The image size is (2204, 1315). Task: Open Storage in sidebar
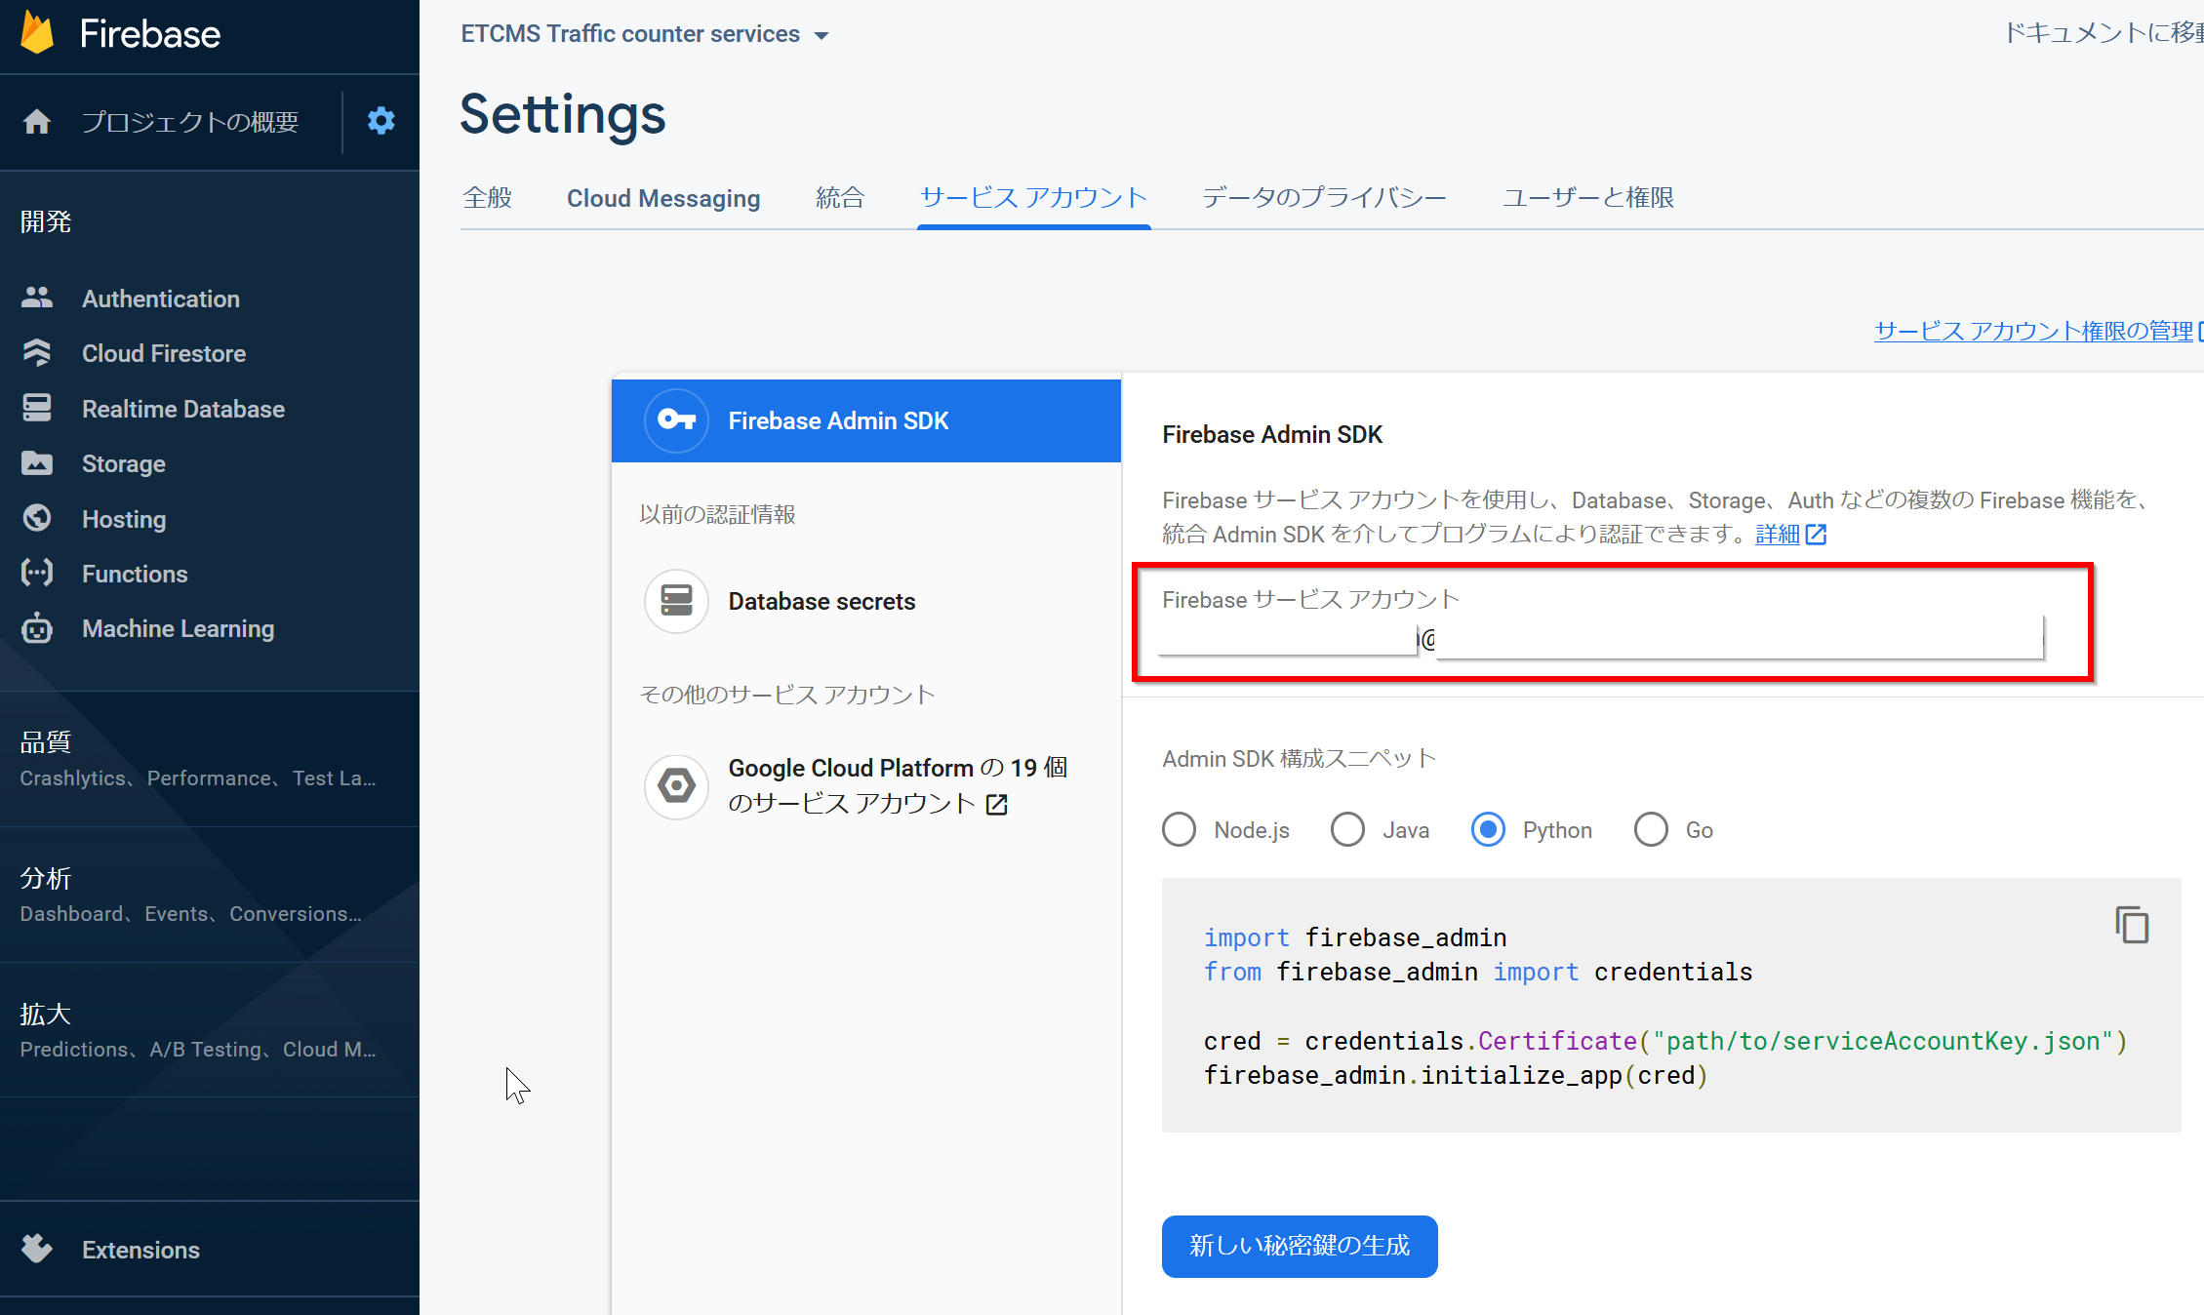click(124, 463)
